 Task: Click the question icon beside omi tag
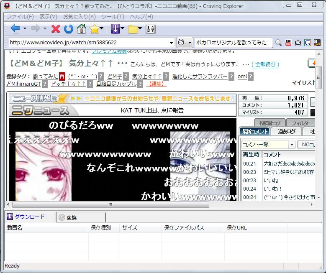(x=251, y=77)
